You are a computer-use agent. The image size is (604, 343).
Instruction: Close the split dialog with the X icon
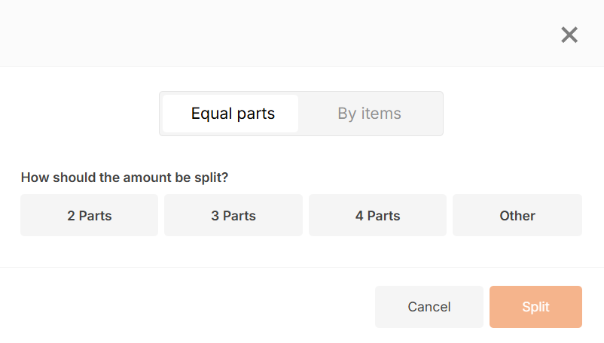pyautogui.click(x=569, y=35)
